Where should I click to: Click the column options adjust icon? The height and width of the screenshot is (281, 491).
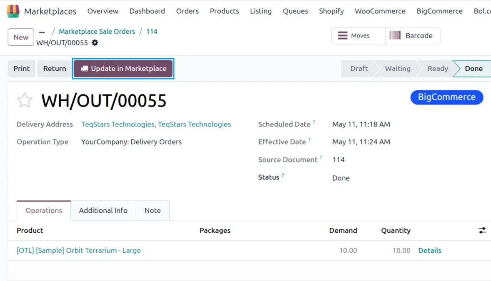(x=482, y=231)
